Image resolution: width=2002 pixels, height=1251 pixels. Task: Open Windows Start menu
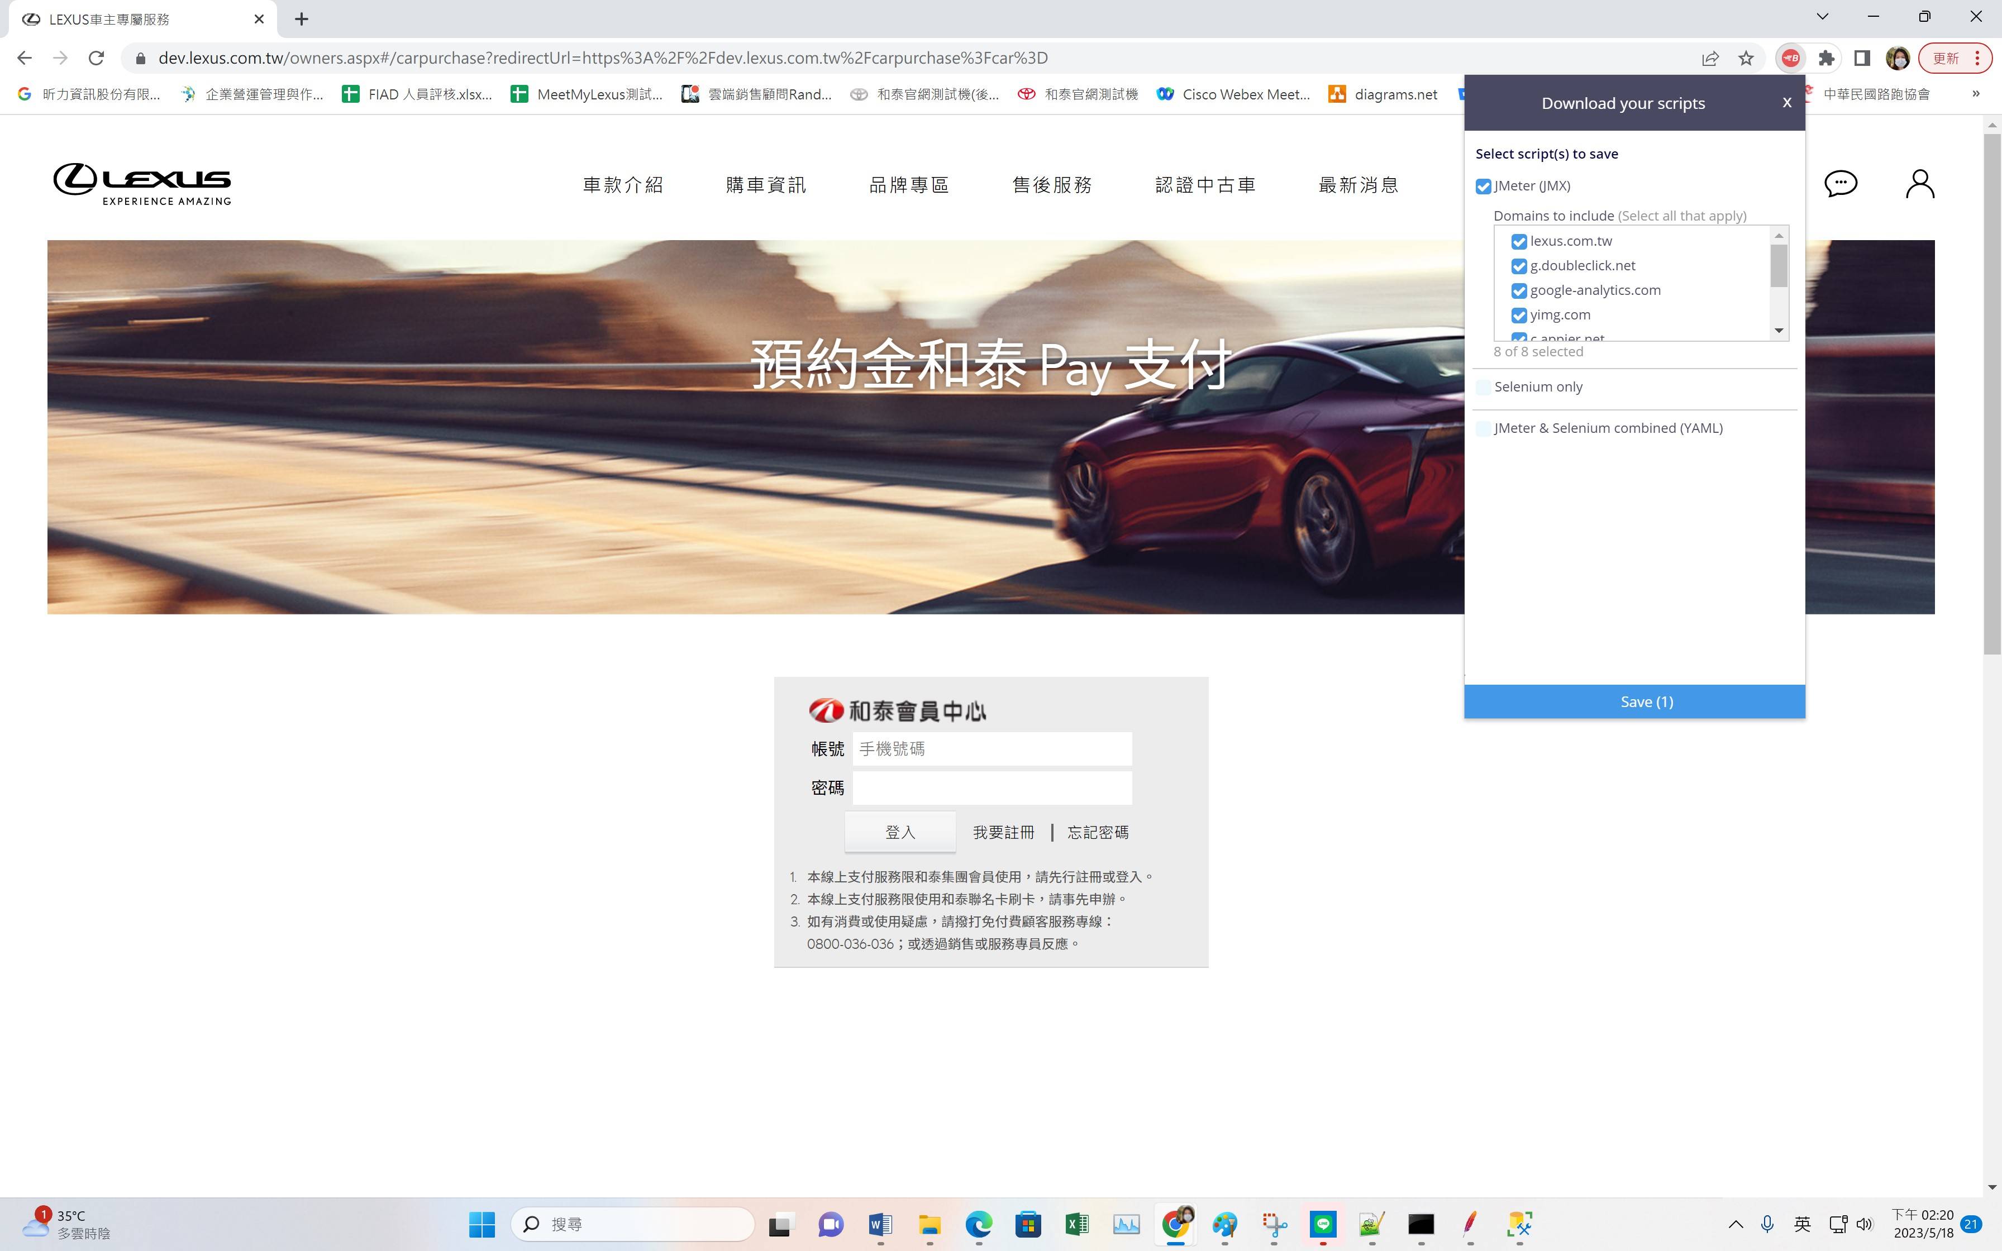[x=482, y=1224]
